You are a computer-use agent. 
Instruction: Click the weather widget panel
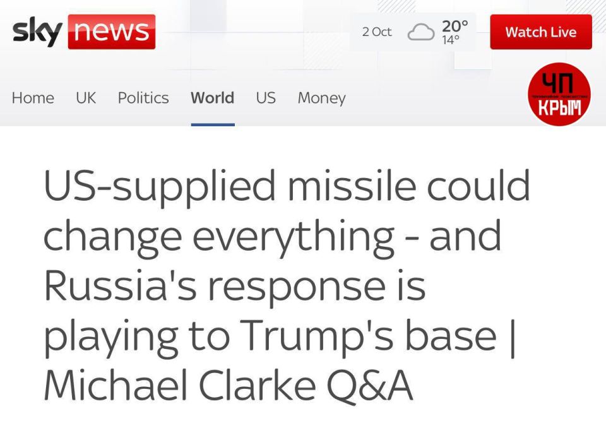pos(413,32)
